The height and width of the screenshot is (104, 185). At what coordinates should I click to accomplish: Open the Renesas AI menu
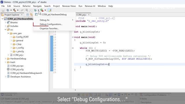tap(90, 6)
